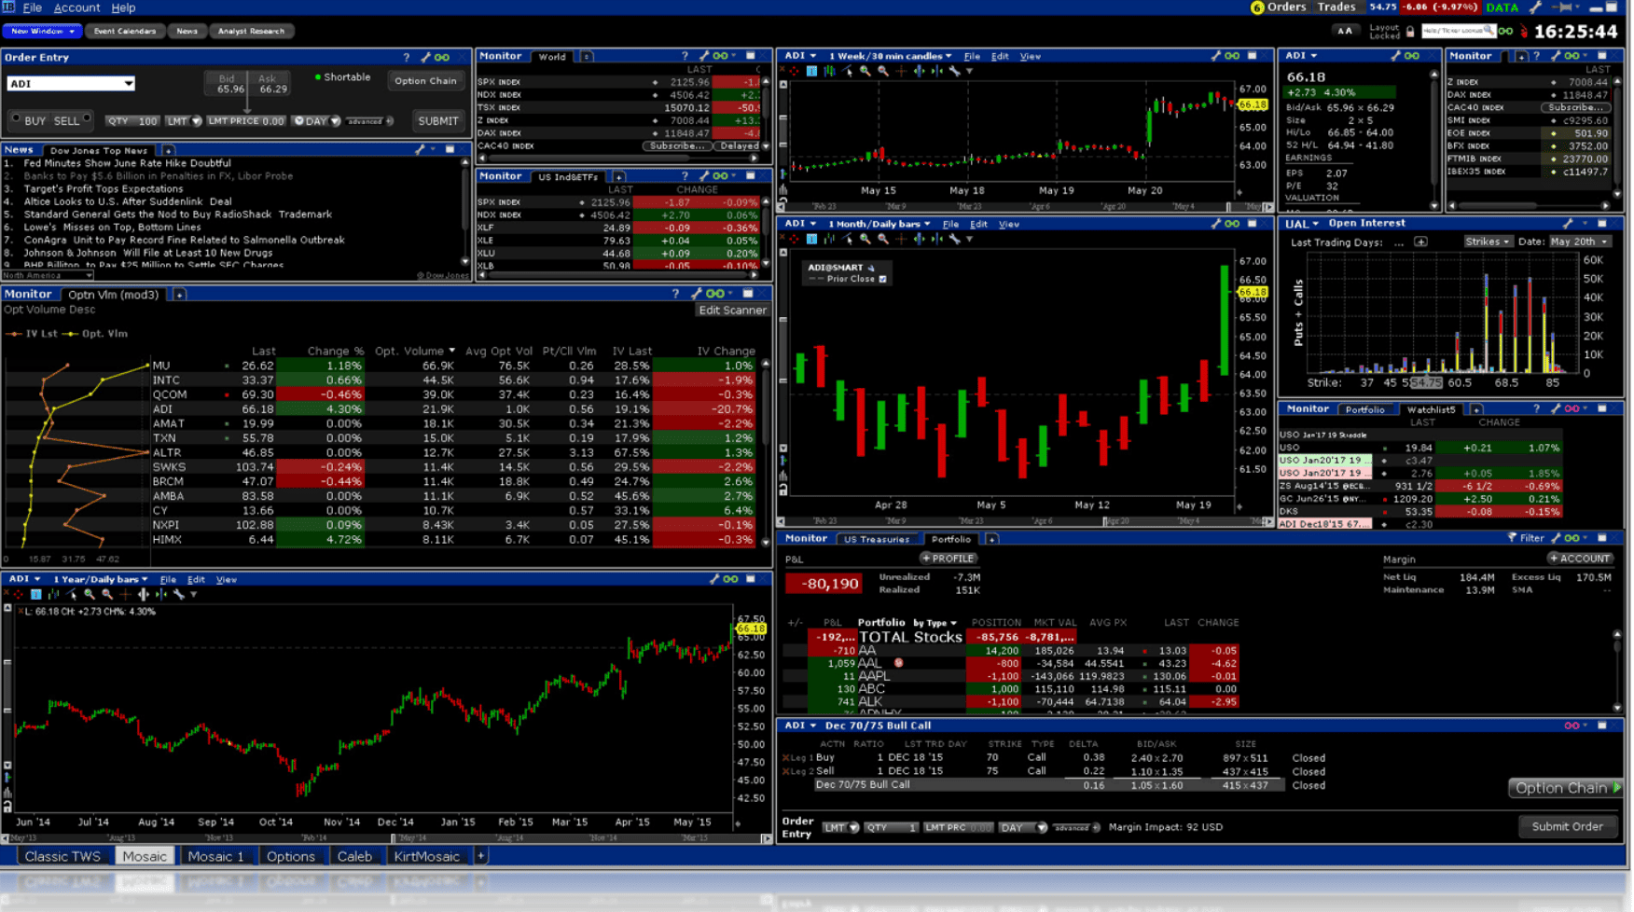
Task: Open chart settings wrench in 1 Week toolbar
Action: click(x=954, y=71)
